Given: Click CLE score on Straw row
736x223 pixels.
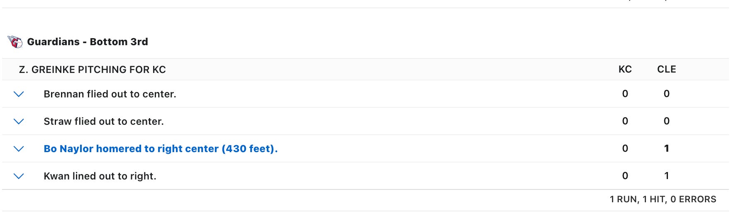Looking at the screenshot, I should (666, 121).
